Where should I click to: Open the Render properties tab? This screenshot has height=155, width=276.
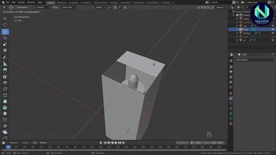point(231,67)
